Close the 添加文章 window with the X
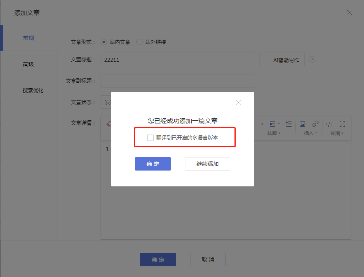Viewport: 364px width, 277px height. click(x=349, y=12)
